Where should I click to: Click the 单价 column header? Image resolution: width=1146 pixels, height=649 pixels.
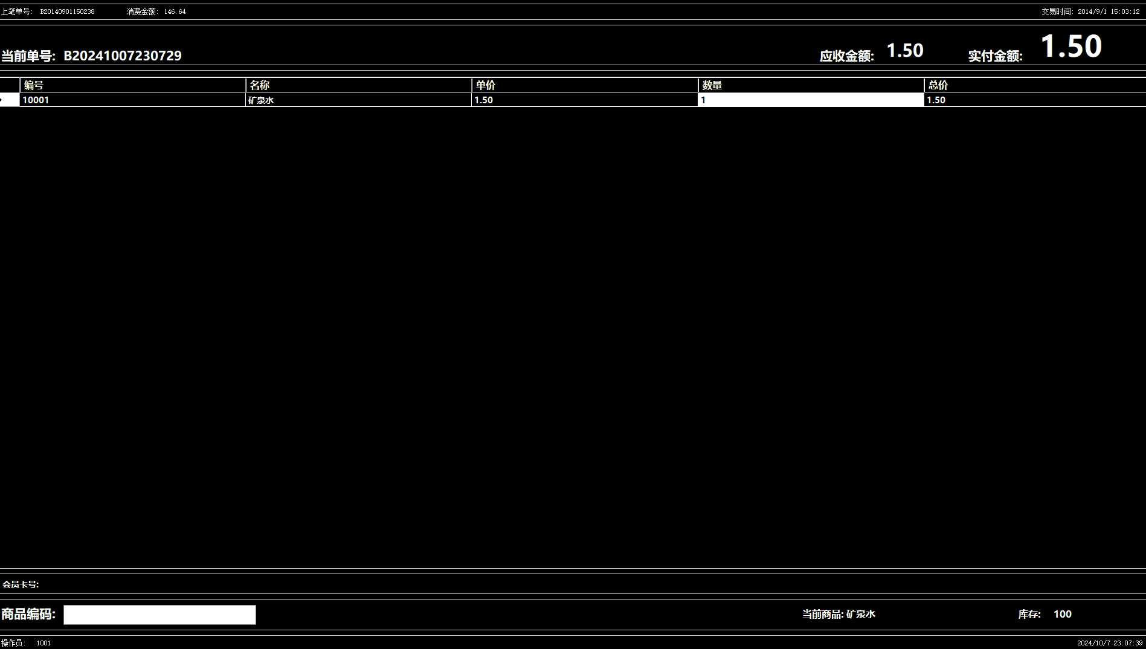[585, 85]
